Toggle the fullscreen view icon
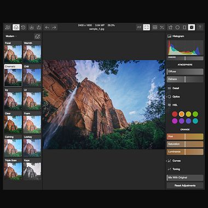 (147, 27)
